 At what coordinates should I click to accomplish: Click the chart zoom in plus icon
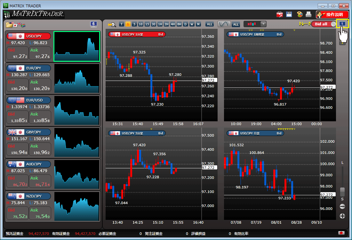(x=342, y=216)
